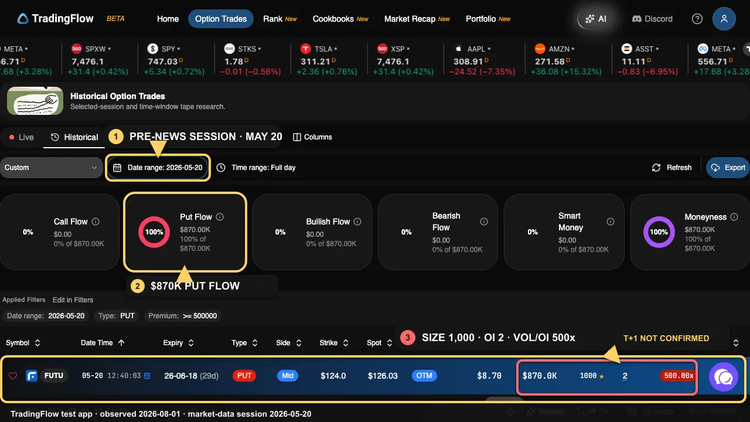Open the Rank tab
750x422 pixels.
(x=280, y=19)
